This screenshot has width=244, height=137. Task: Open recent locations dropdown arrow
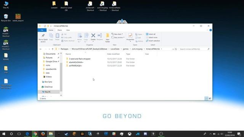pyautogui.click(x=49, y=49)
